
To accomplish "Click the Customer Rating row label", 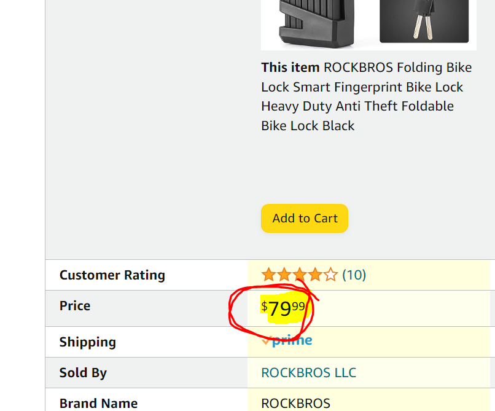I will (x=112, y=275).
